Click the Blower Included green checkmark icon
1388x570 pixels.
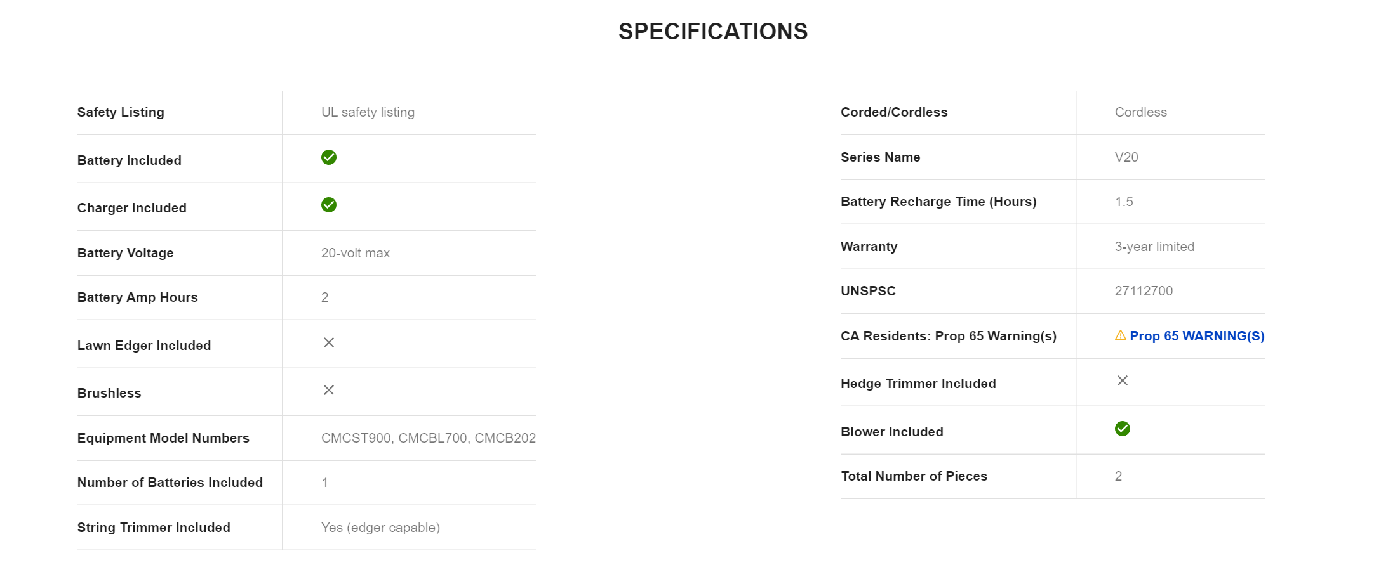(x=1123, y=429)
